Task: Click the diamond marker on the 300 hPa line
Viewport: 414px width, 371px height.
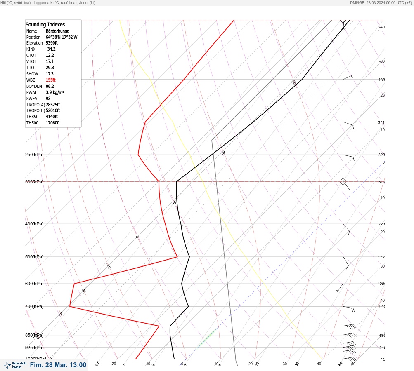Action: pyautogui.click(x=343, y=181)
